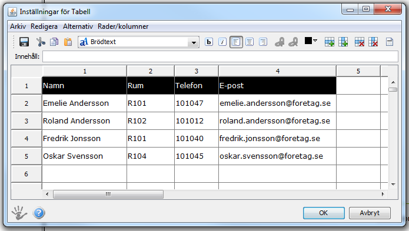Click cell emelie.andersson@foretag.se
409x231 pixels.
(278, 103)
